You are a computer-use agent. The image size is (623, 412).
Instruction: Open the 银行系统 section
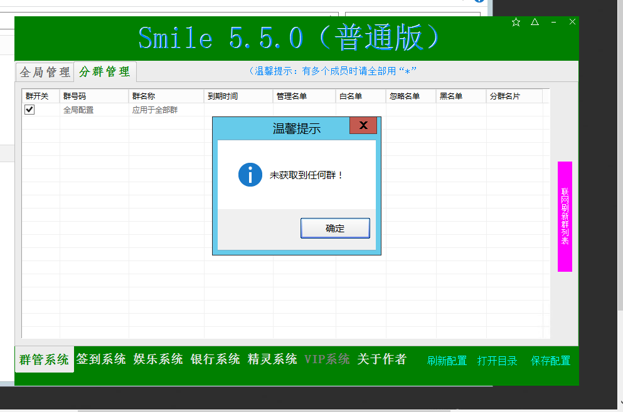(x=215, y=359)
